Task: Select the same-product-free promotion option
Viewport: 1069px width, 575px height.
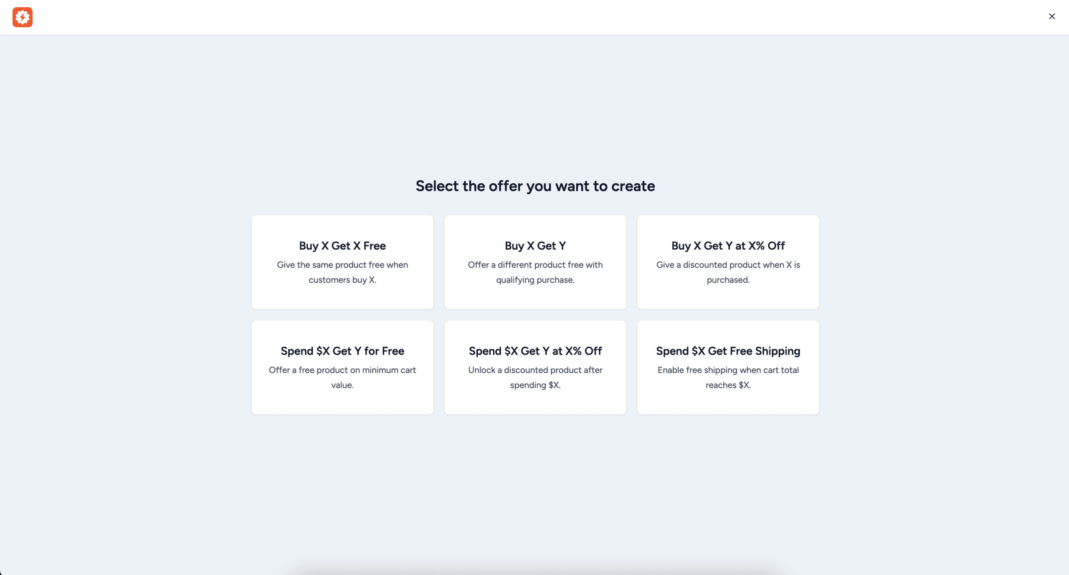Action: tap(342, 262)
